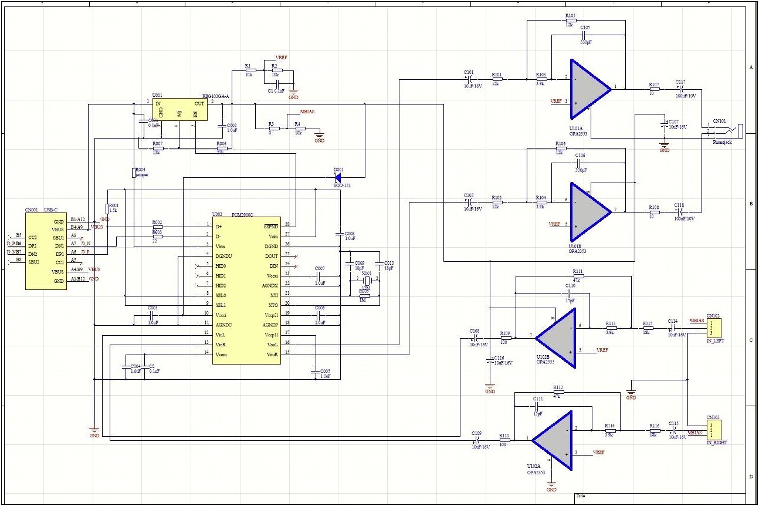Select the CN103 IN_RIGHT connector
The width and height of the screenshot is (759, 506).
tap(714, 430)
